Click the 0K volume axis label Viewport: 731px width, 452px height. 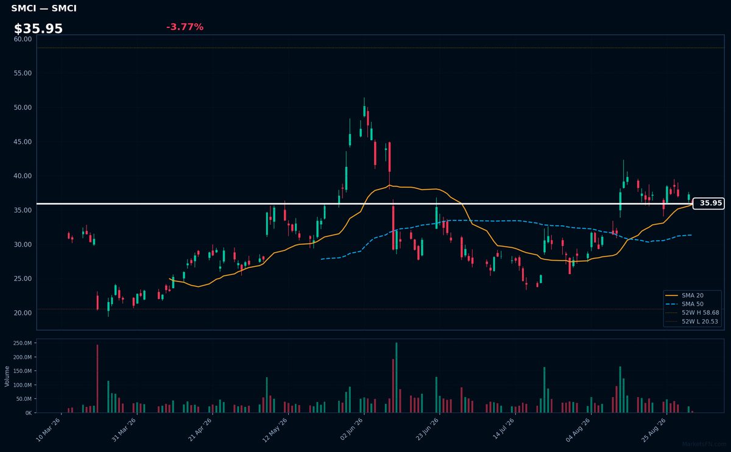(28, 413)
